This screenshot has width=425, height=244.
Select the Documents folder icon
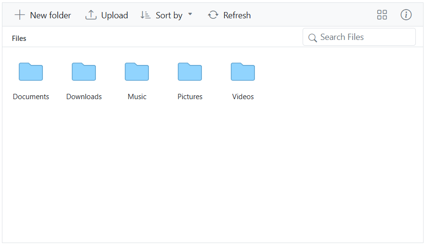coord(31,72)
